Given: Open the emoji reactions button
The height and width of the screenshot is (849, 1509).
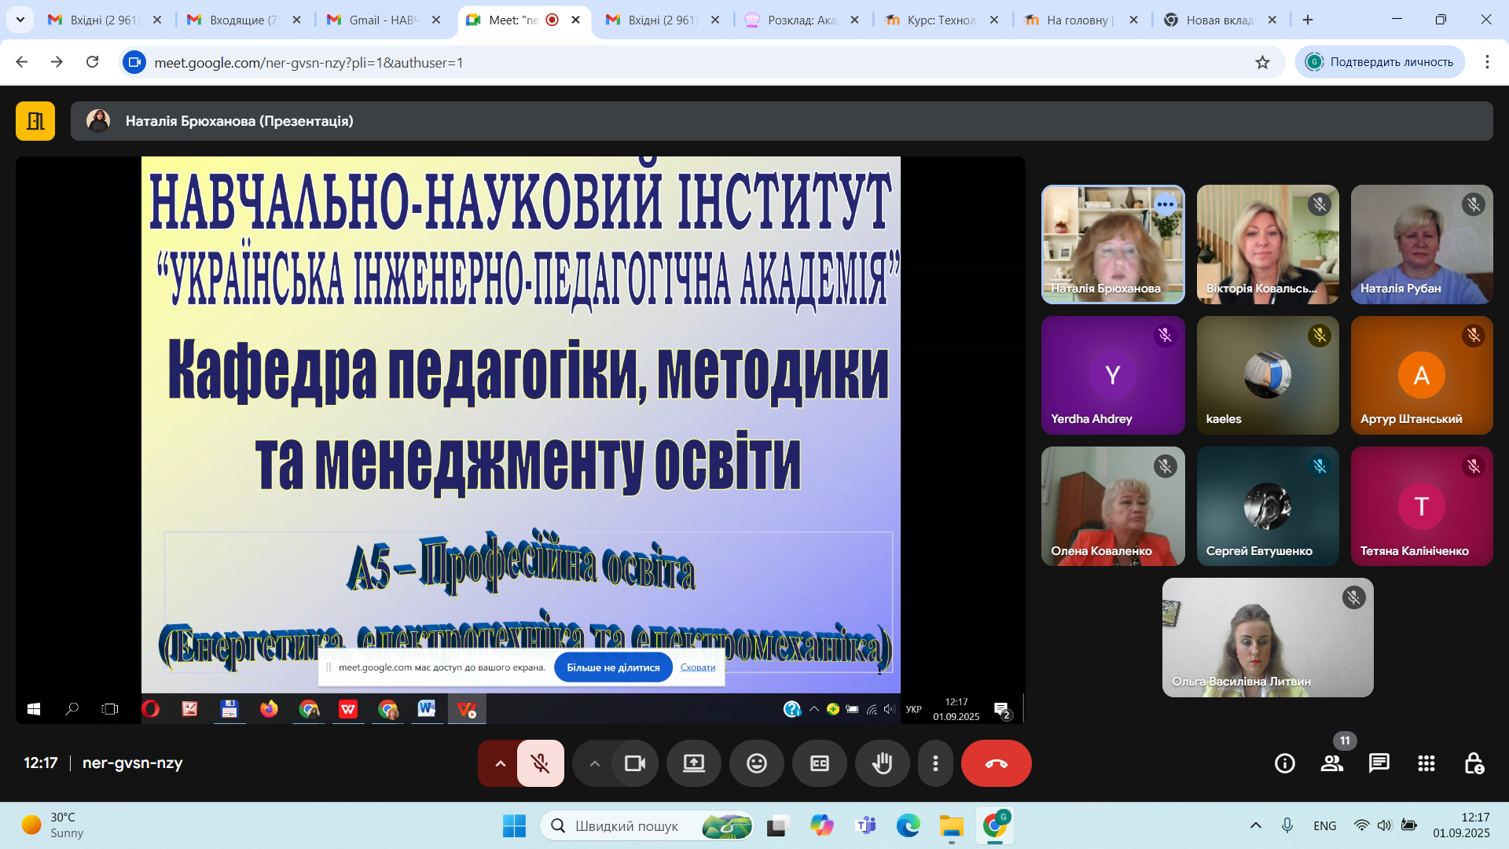Looking at the screenshot, I should pos(757,763).
